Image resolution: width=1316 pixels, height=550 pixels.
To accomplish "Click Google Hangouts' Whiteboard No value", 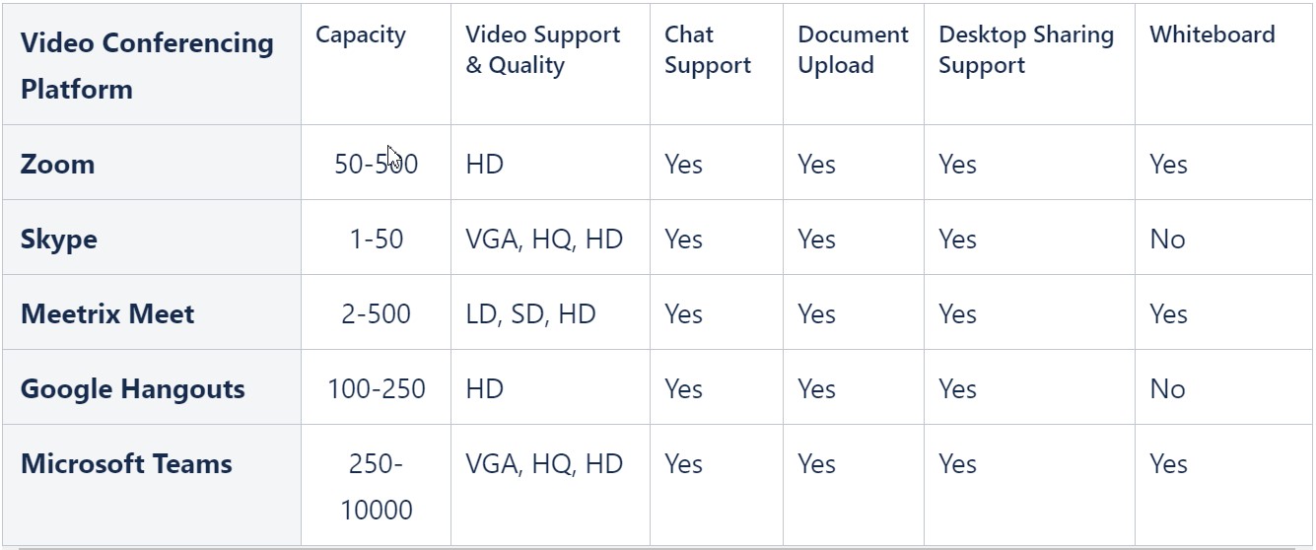I will pos(1167,389).
